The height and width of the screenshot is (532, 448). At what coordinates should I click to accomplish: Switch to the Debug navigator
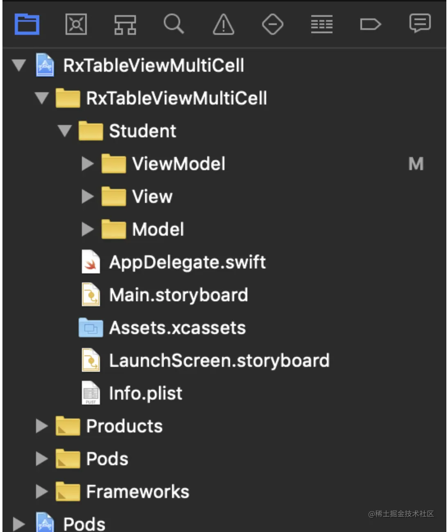coord(322,24)
